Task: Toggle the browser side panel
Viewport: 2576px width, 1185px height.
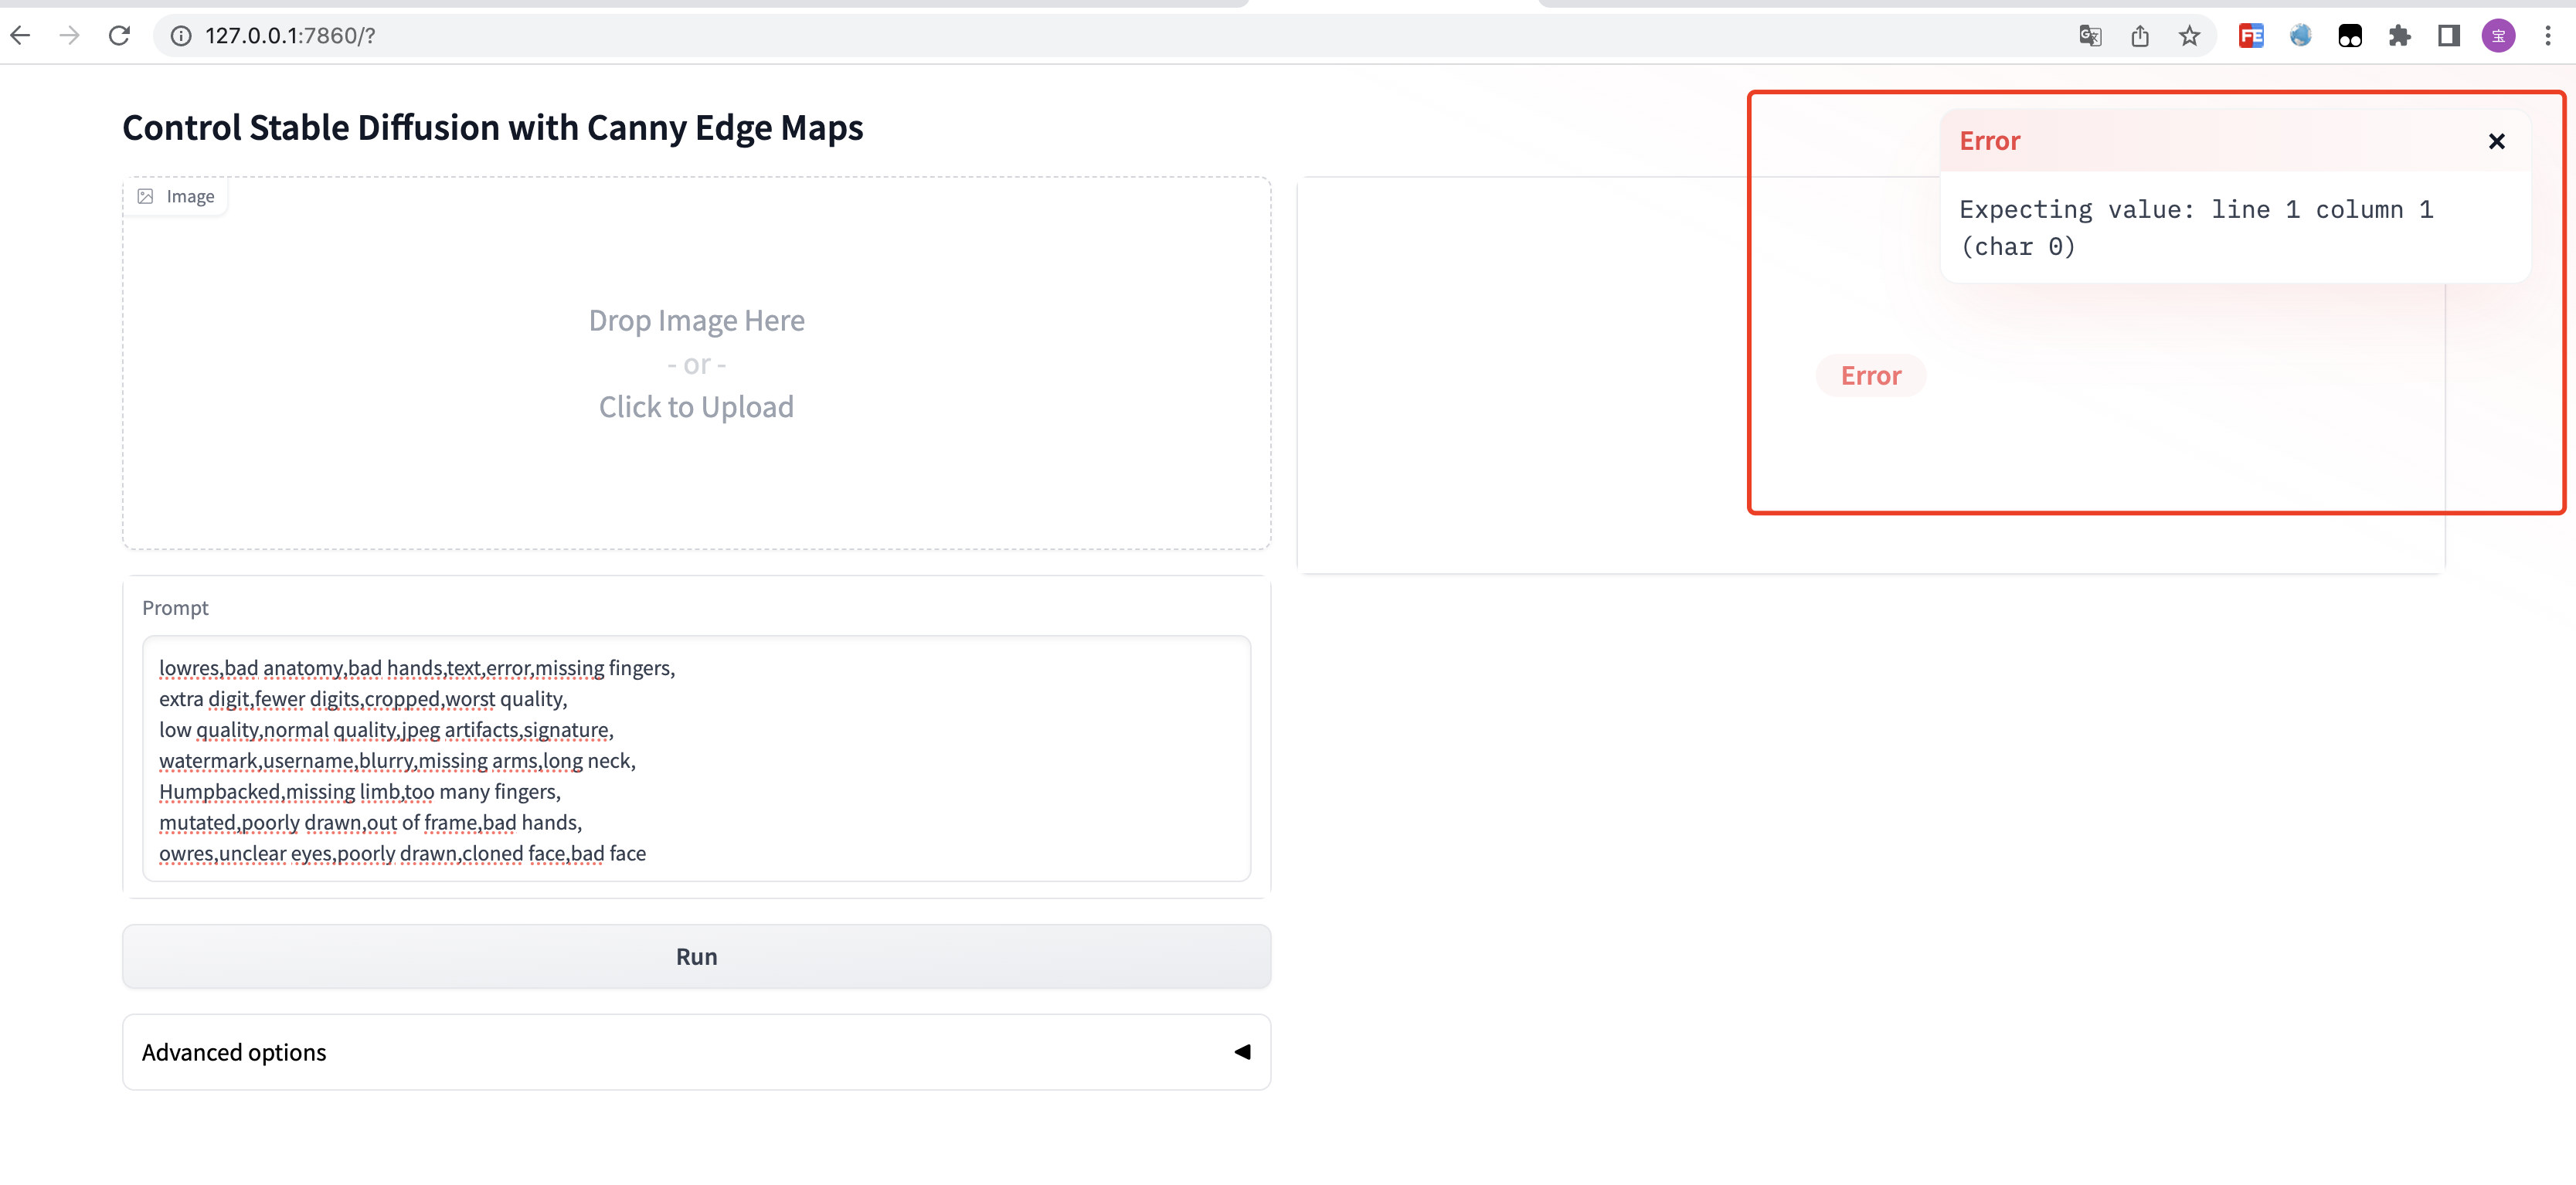Action: coord(2448,36)
